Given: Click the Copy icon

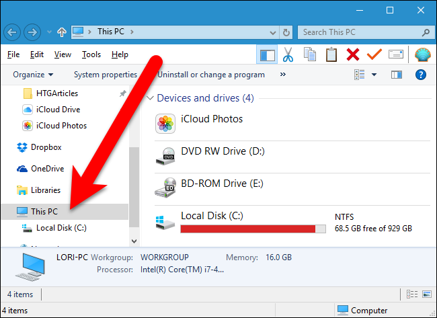Looking at the screenshot, I should [310, 54].
